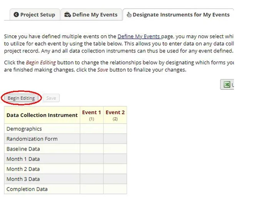This screenshot has height=207, width=277.
Task: Click Month 1 Data cell under Event 2
Action: tap(115, 159)
